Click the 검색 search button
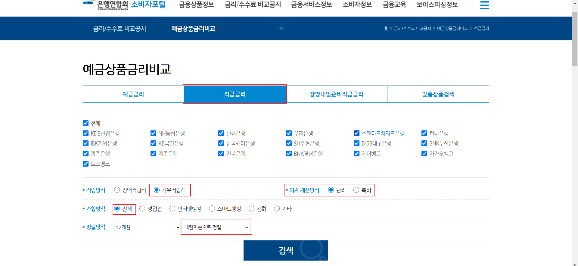The width and height of the screenshot is (578, 266). click(286, 250)
